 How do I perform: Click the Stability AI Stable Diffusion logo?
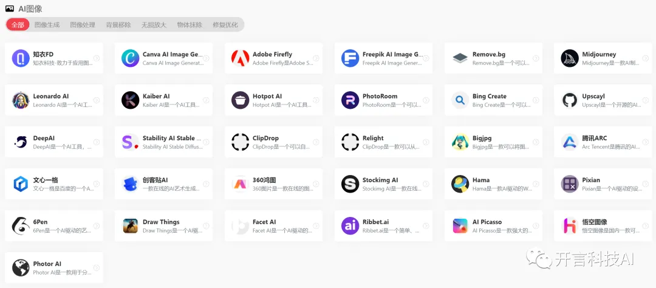coord(130,142)
